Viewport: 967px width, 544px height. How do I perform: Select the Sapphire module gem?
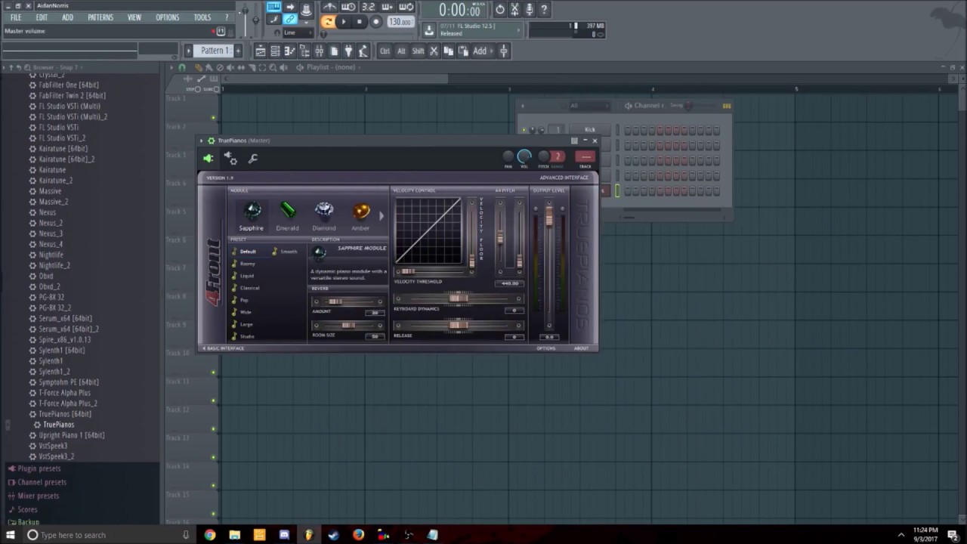252,210
